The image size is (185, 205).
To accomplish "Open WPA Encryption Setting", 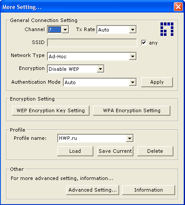I will [x=132, y=110].
